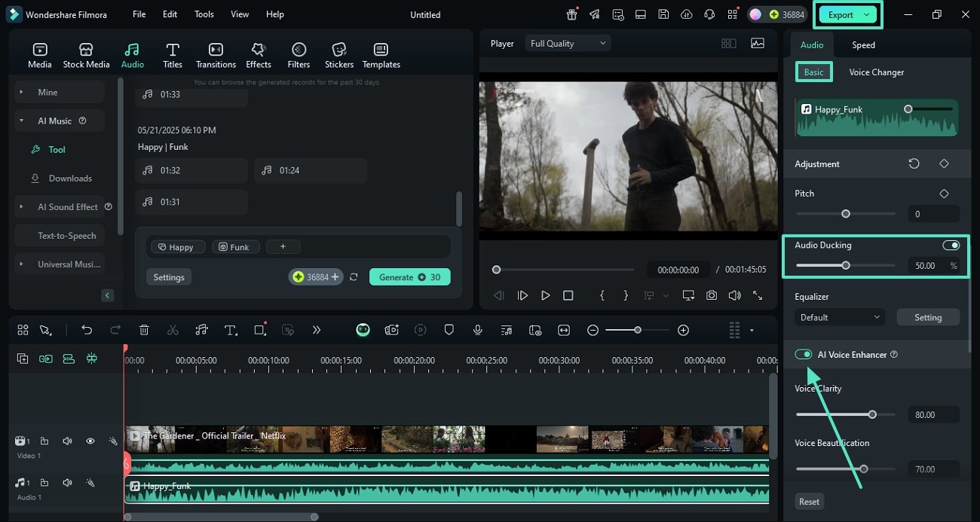
Task: Toggle the green magnetic snap icon
Action: click(91, 359)
